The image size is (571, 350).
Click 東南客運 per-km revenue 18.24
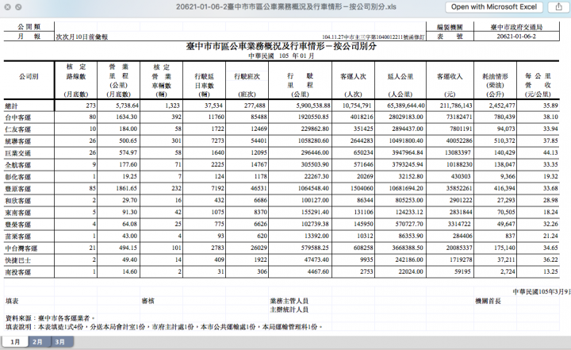[550, 212]
